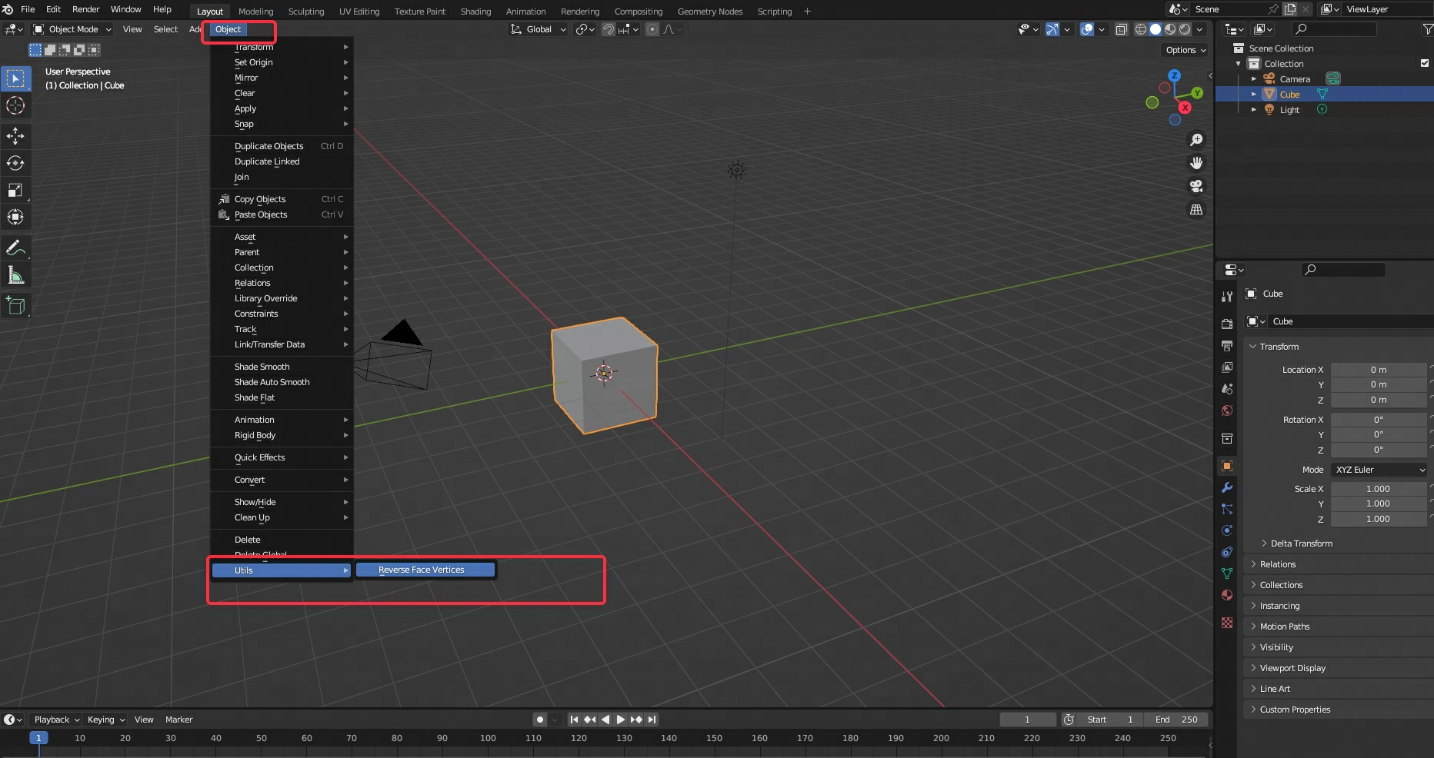Click the Options button in viewport header
This screenshot has width=1434, height=758.
pos(1185,50)
